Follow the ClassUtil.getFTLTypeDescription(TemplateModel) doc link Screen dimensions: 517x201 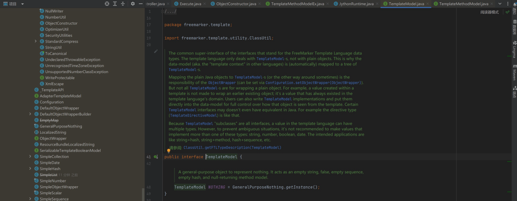click(x=232, y=148)
